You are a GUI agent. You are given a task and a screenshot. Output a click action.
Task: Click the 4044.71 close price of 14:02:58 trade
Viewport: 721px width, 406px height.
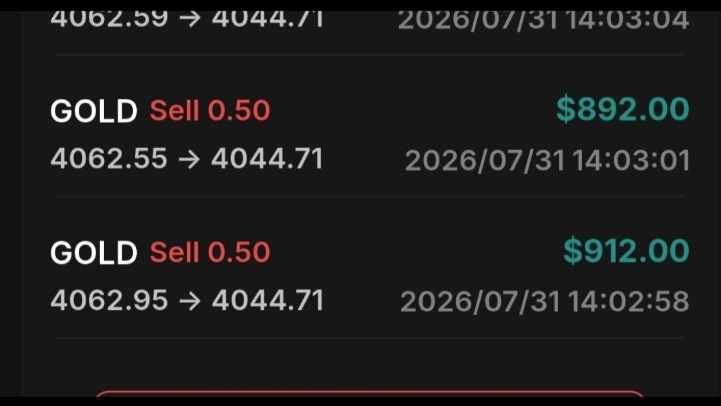coord(268,300)
